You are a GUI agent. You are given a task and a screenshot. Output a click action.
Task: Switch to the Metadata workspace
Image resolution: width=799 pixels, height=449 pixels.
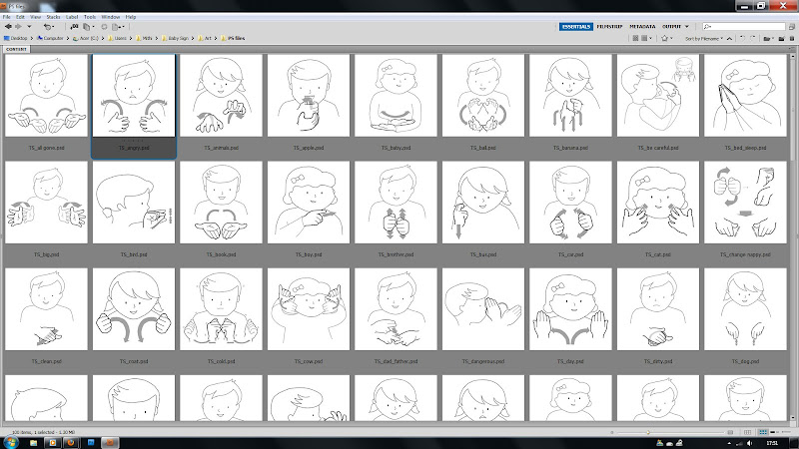642,27
